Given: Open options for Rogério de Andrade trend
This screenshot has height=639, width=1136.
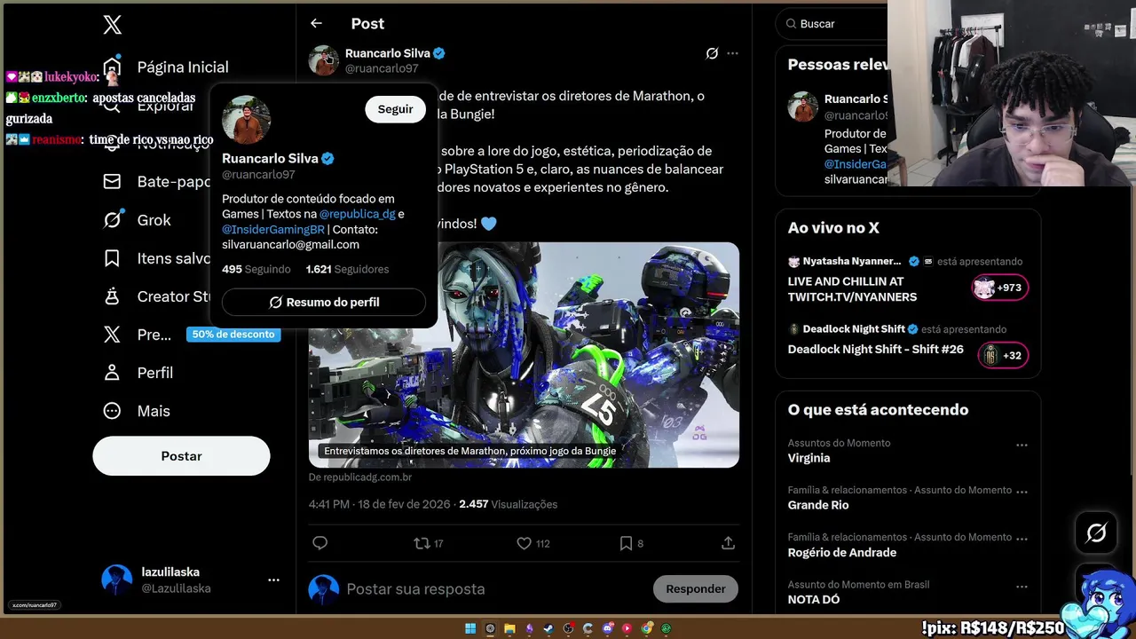Looking at the screenshot, I should pos(1022,539).
